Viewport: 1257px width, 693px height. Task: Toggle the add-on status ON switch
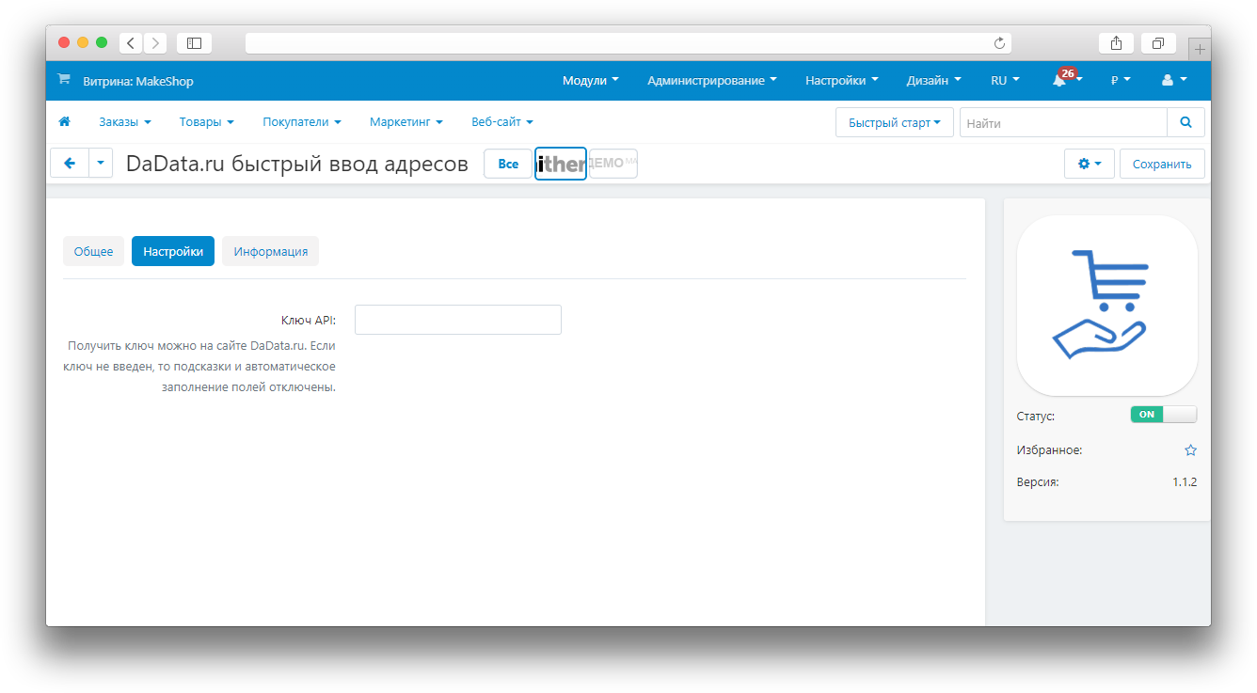[x=1163, y=415]
